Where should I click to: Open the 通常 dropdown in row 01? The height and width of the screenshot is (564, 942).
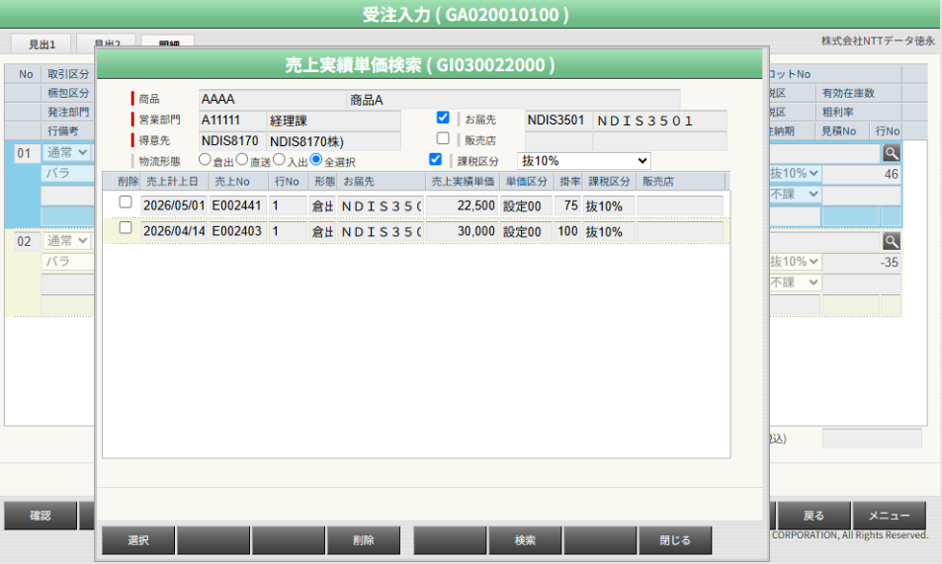pyautogui.click(x=67, y=152)
